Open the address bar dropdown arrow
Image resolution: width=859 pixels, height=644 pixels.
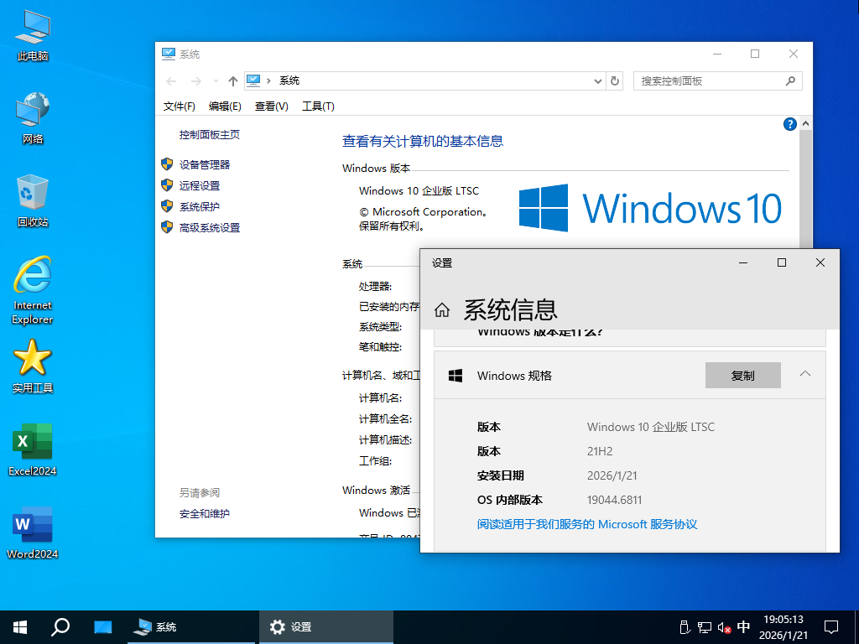coord(596,80)
